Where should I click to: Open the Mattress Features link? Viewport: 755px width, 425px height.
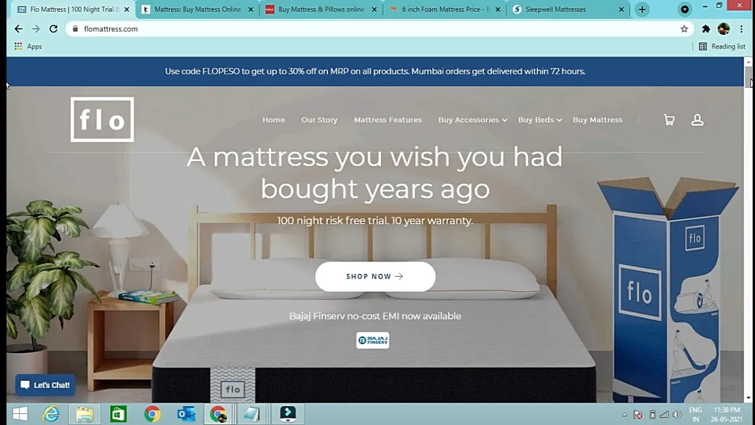coord(388,120)
